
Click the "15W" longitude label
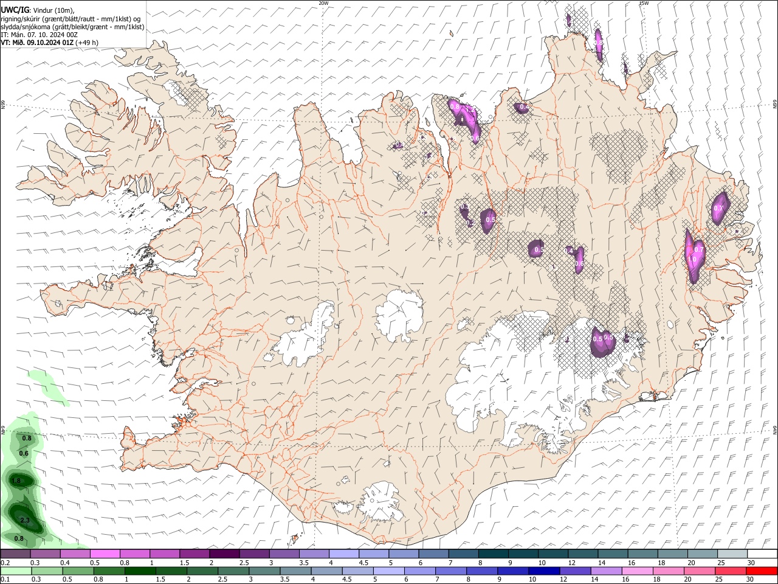click(644, 3)
